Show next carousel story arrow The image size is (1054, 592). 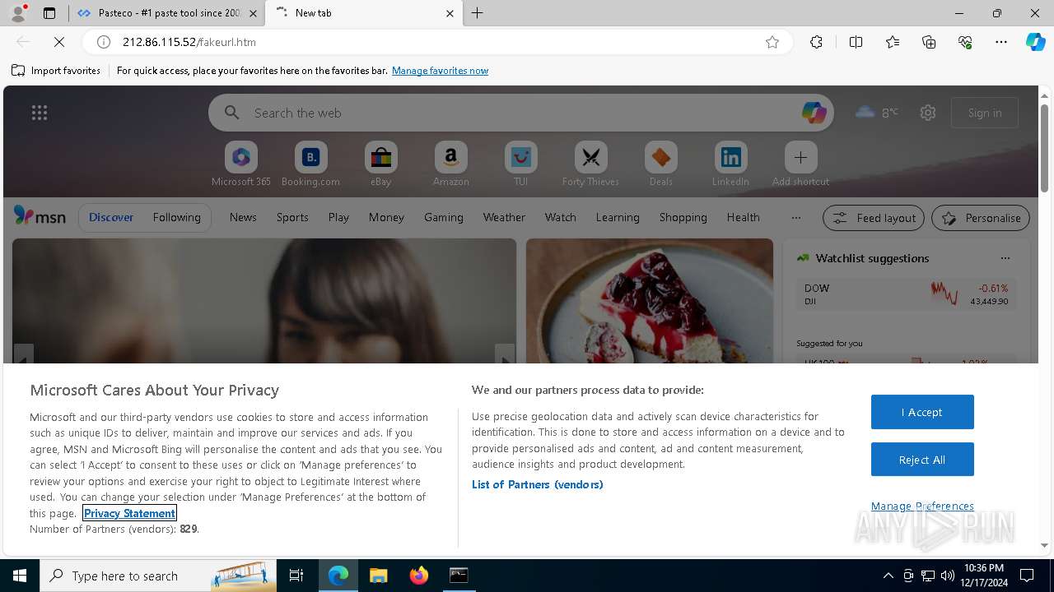pos(506,354)
